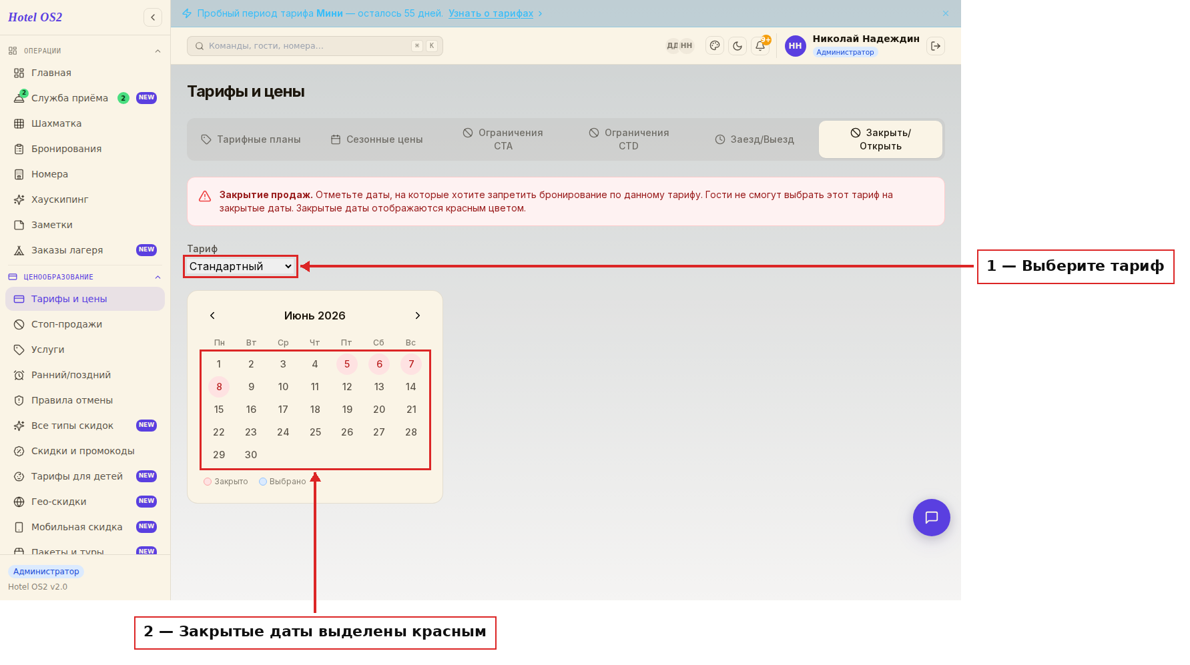This screenshot has width=1190, height=665.
Task: Click Администратор role chip in sidebar footer
Action: (x=46, y=572)
